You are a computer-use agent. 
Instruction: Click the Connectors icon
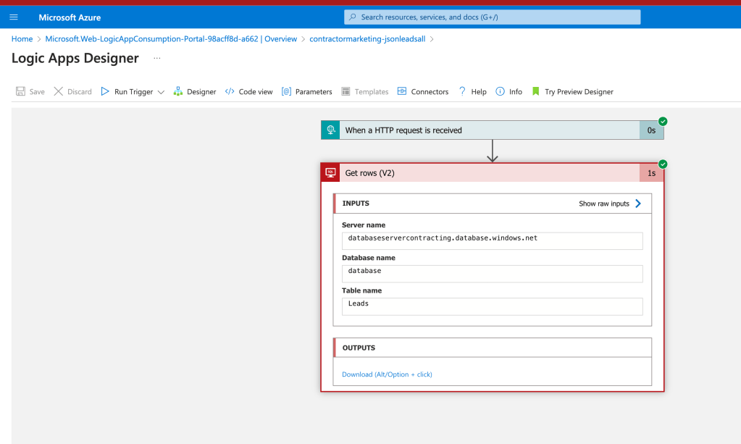click(402, 91)
